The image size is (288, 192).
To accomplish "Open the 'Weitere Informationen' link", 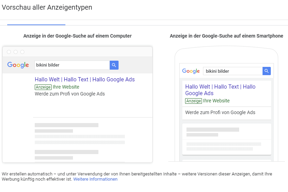I will [95, 179].
